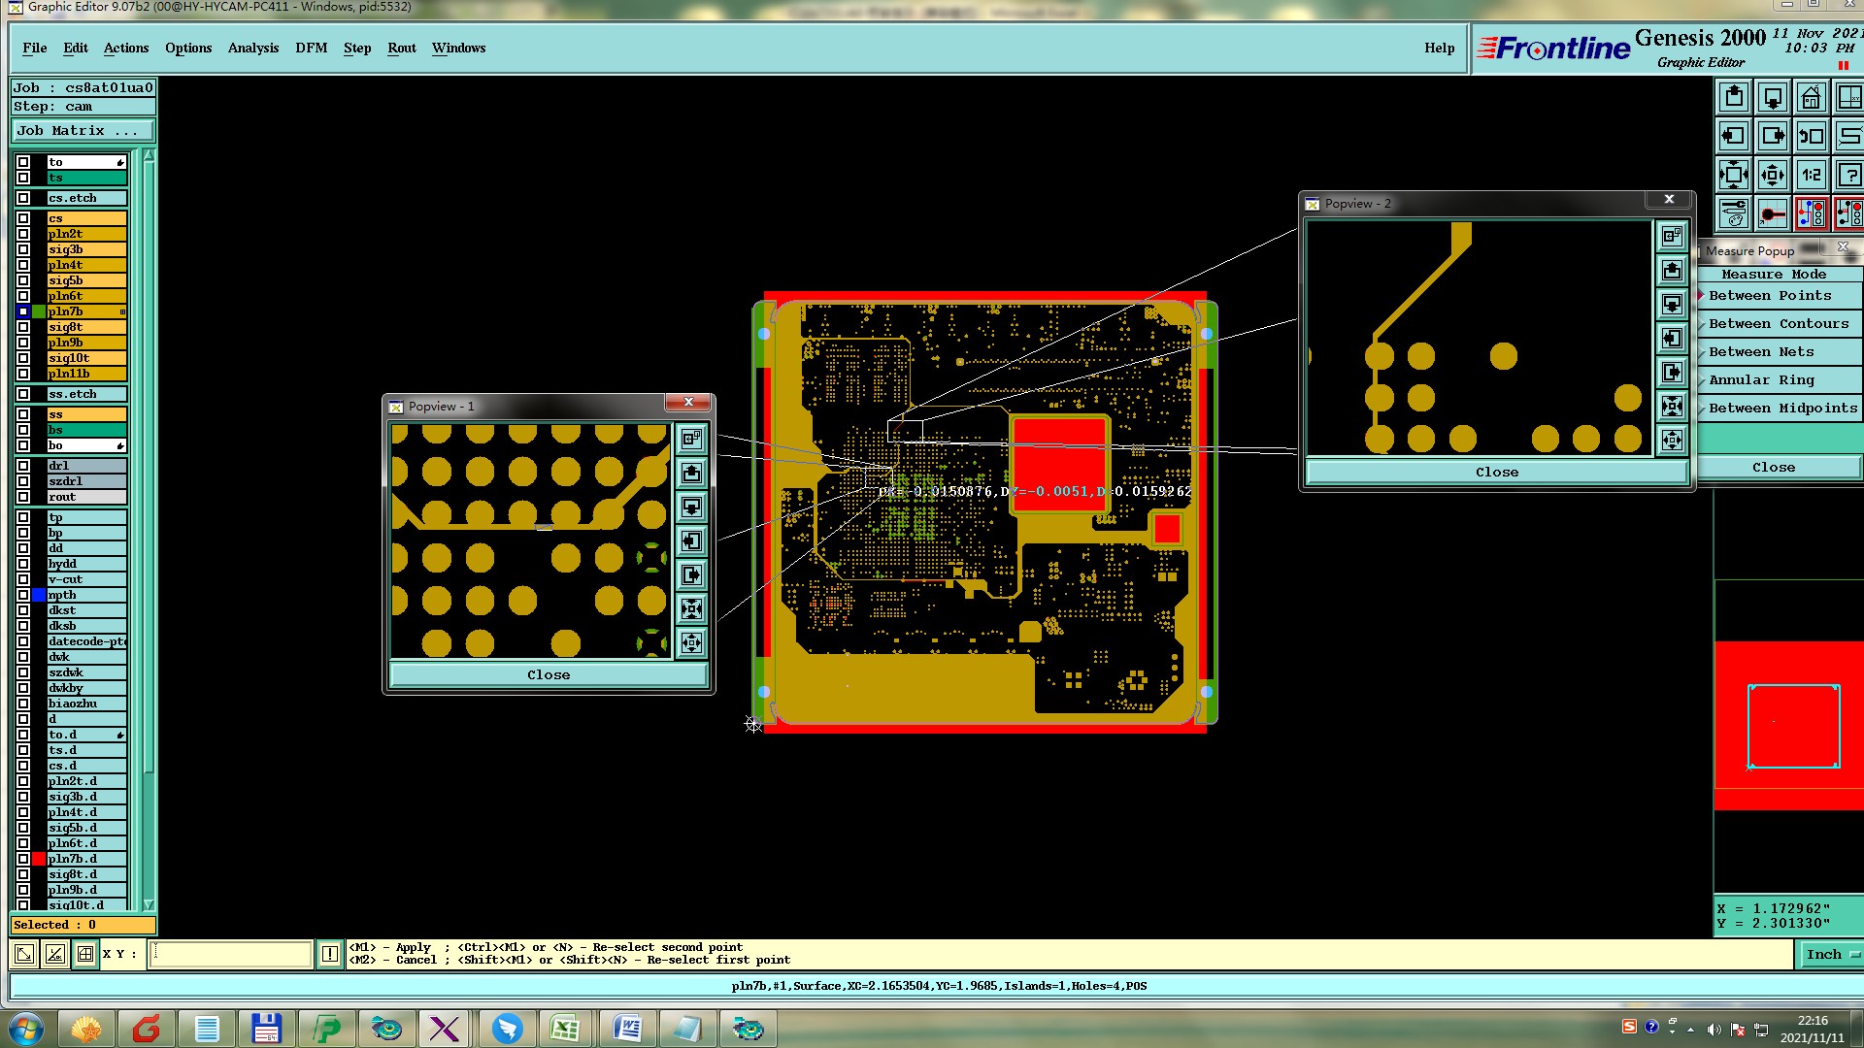This screenshot has height=1048, width=1864.
Task: Toggle the checkbox for layer drl
Action: pyautogui.click(x=23, y=466)
